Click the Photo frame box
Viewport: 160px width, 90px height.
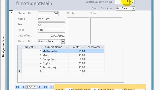point(78,31)
